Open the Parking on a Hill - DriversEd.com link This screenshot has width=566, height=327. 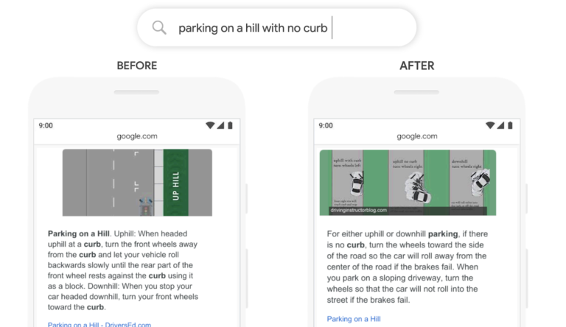[x=99, y=325]
